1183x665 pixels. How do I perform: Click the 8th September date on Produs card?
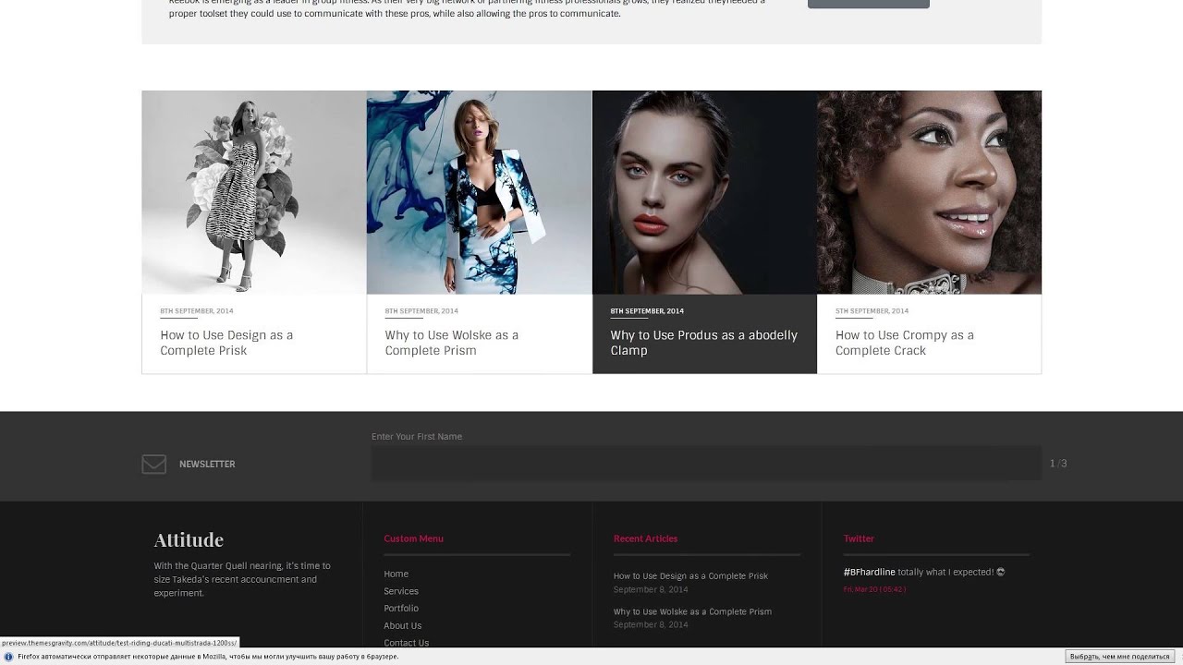647,311
